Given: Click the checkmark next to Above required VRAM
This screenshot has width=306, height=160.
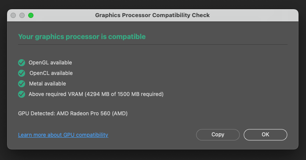Looking at the screenshot, I should pyautogui.click(x=22, y=94).
